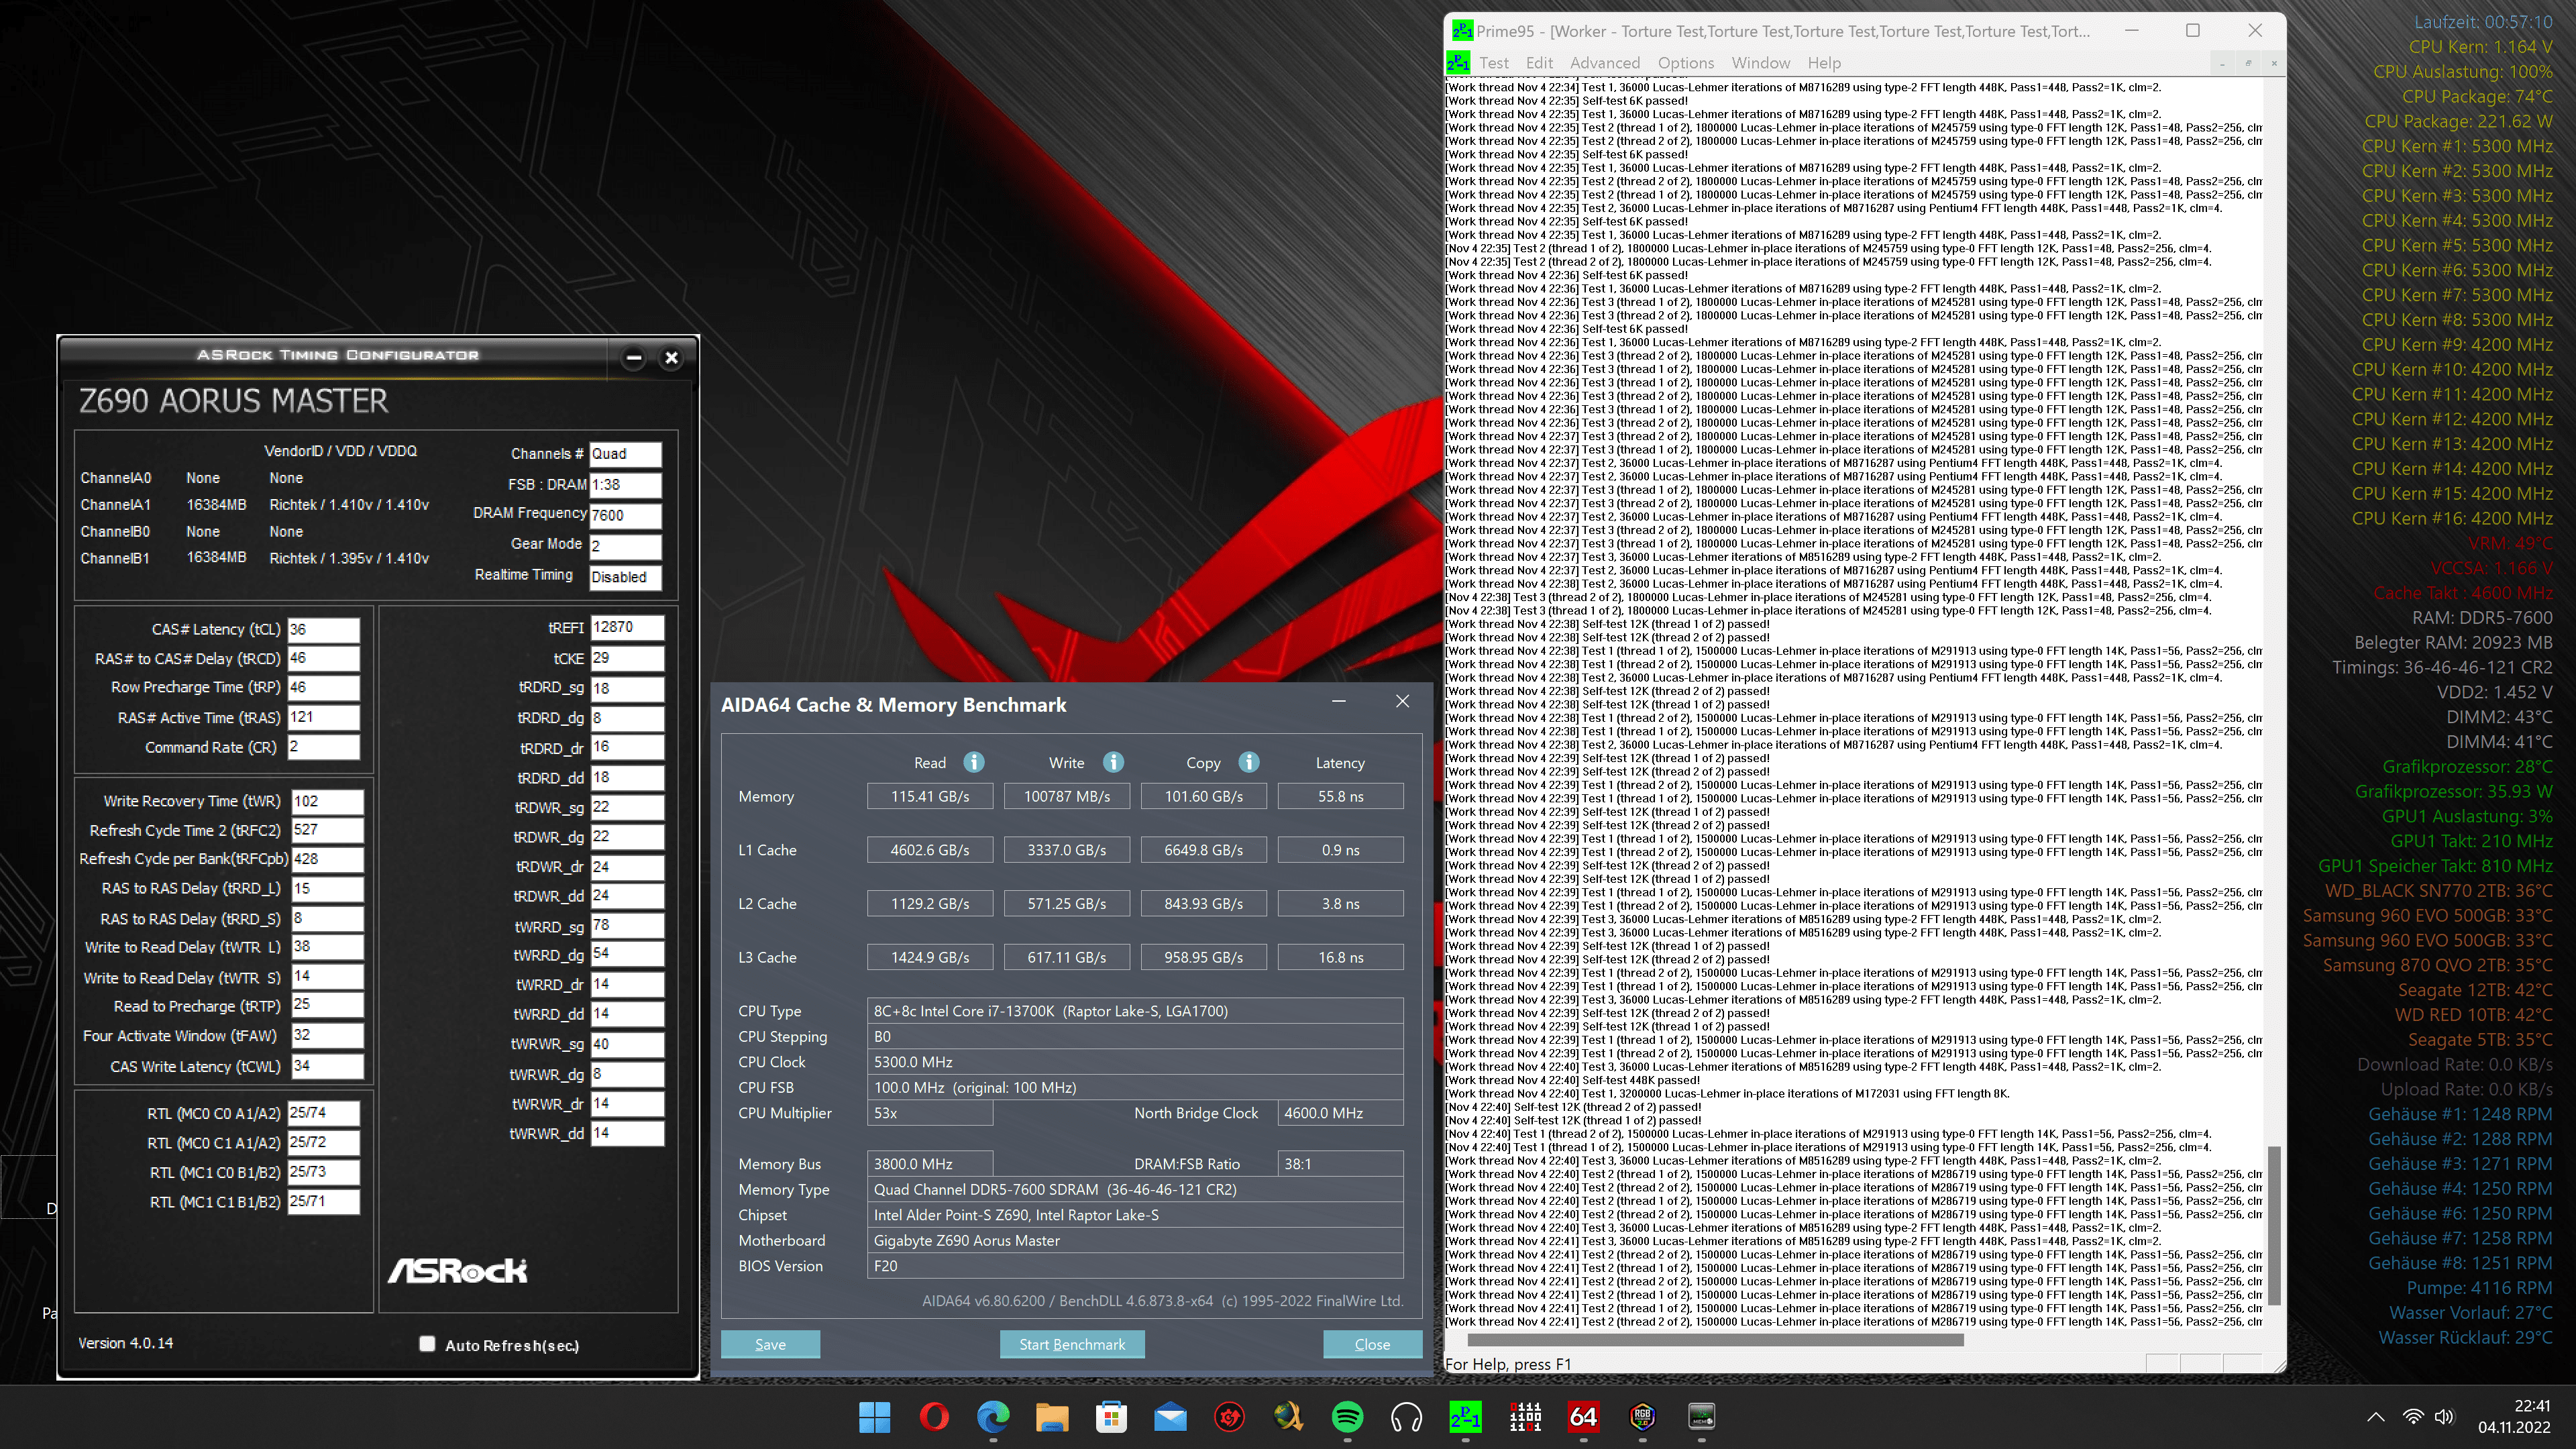
Task: Open Prime95 icon on the taskbar
Action: coord(1465,1417)
